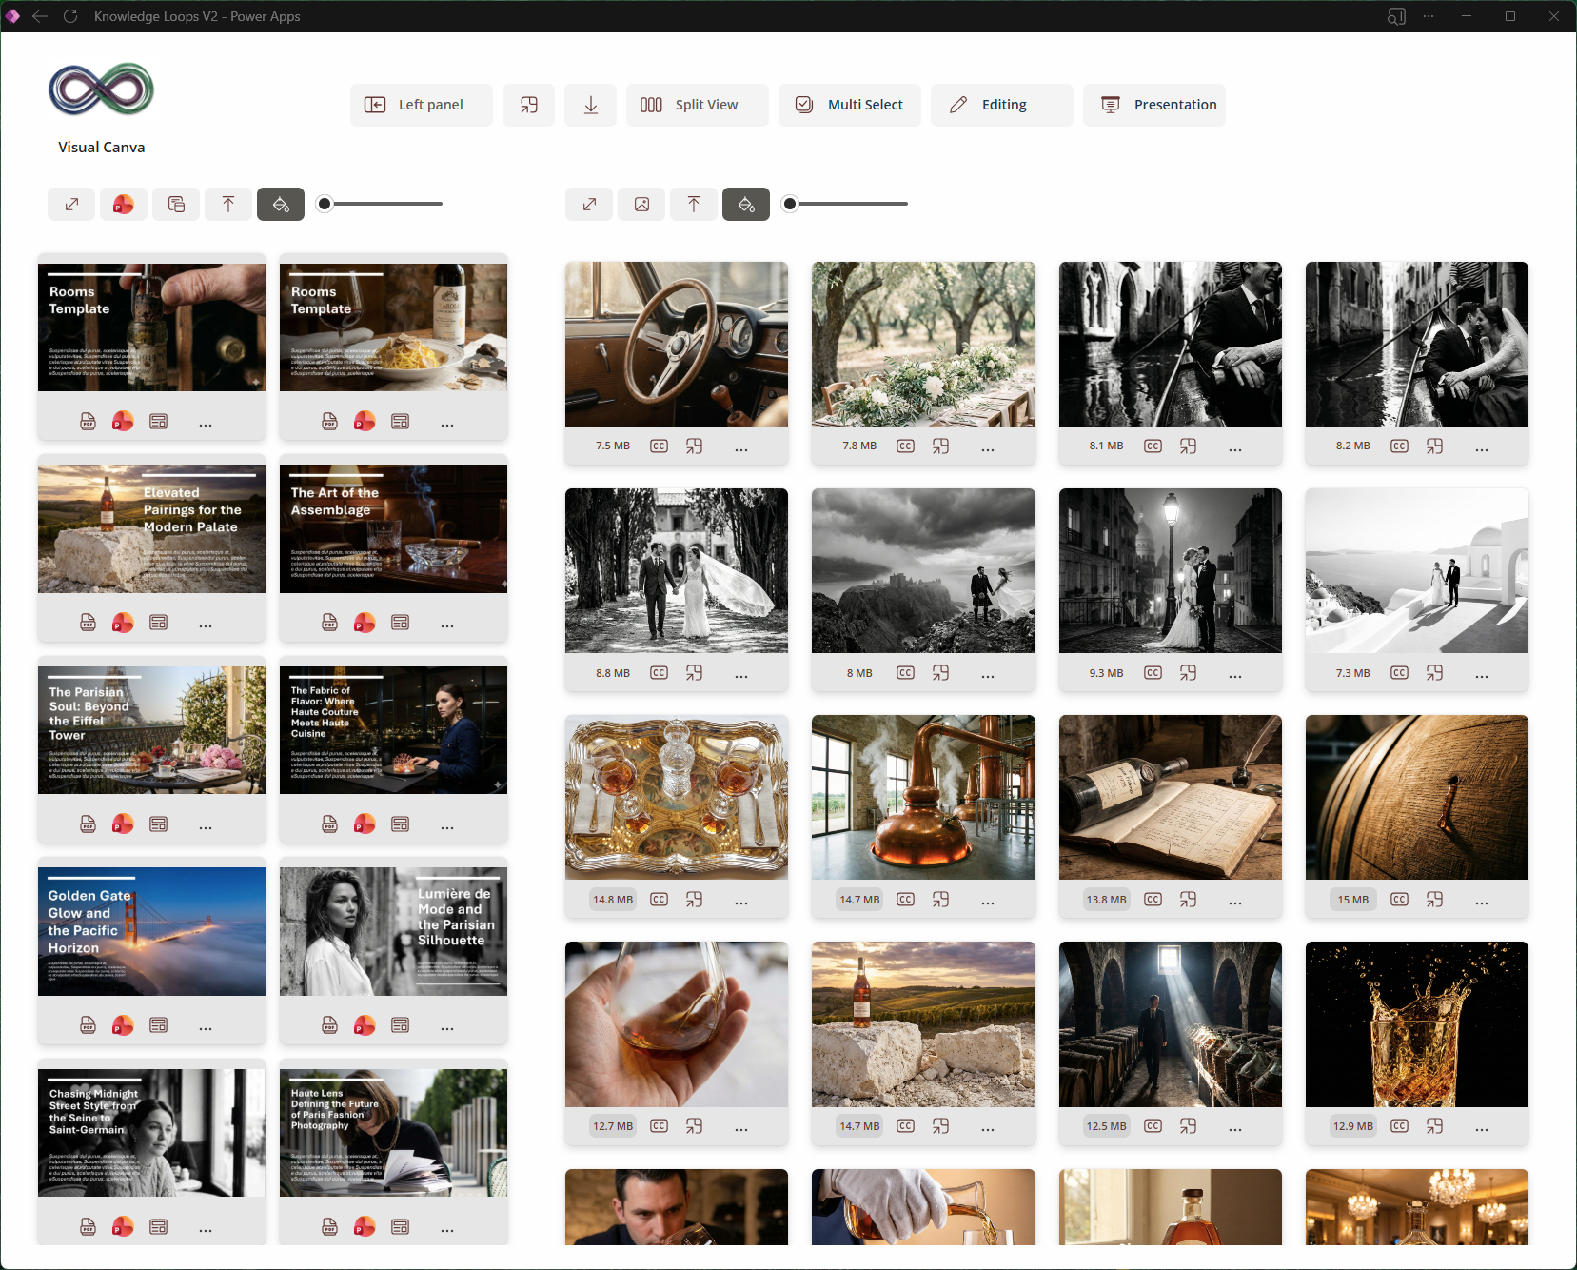
Task: Click expand icon on the 7.3 MB image
Action: 1435,673
